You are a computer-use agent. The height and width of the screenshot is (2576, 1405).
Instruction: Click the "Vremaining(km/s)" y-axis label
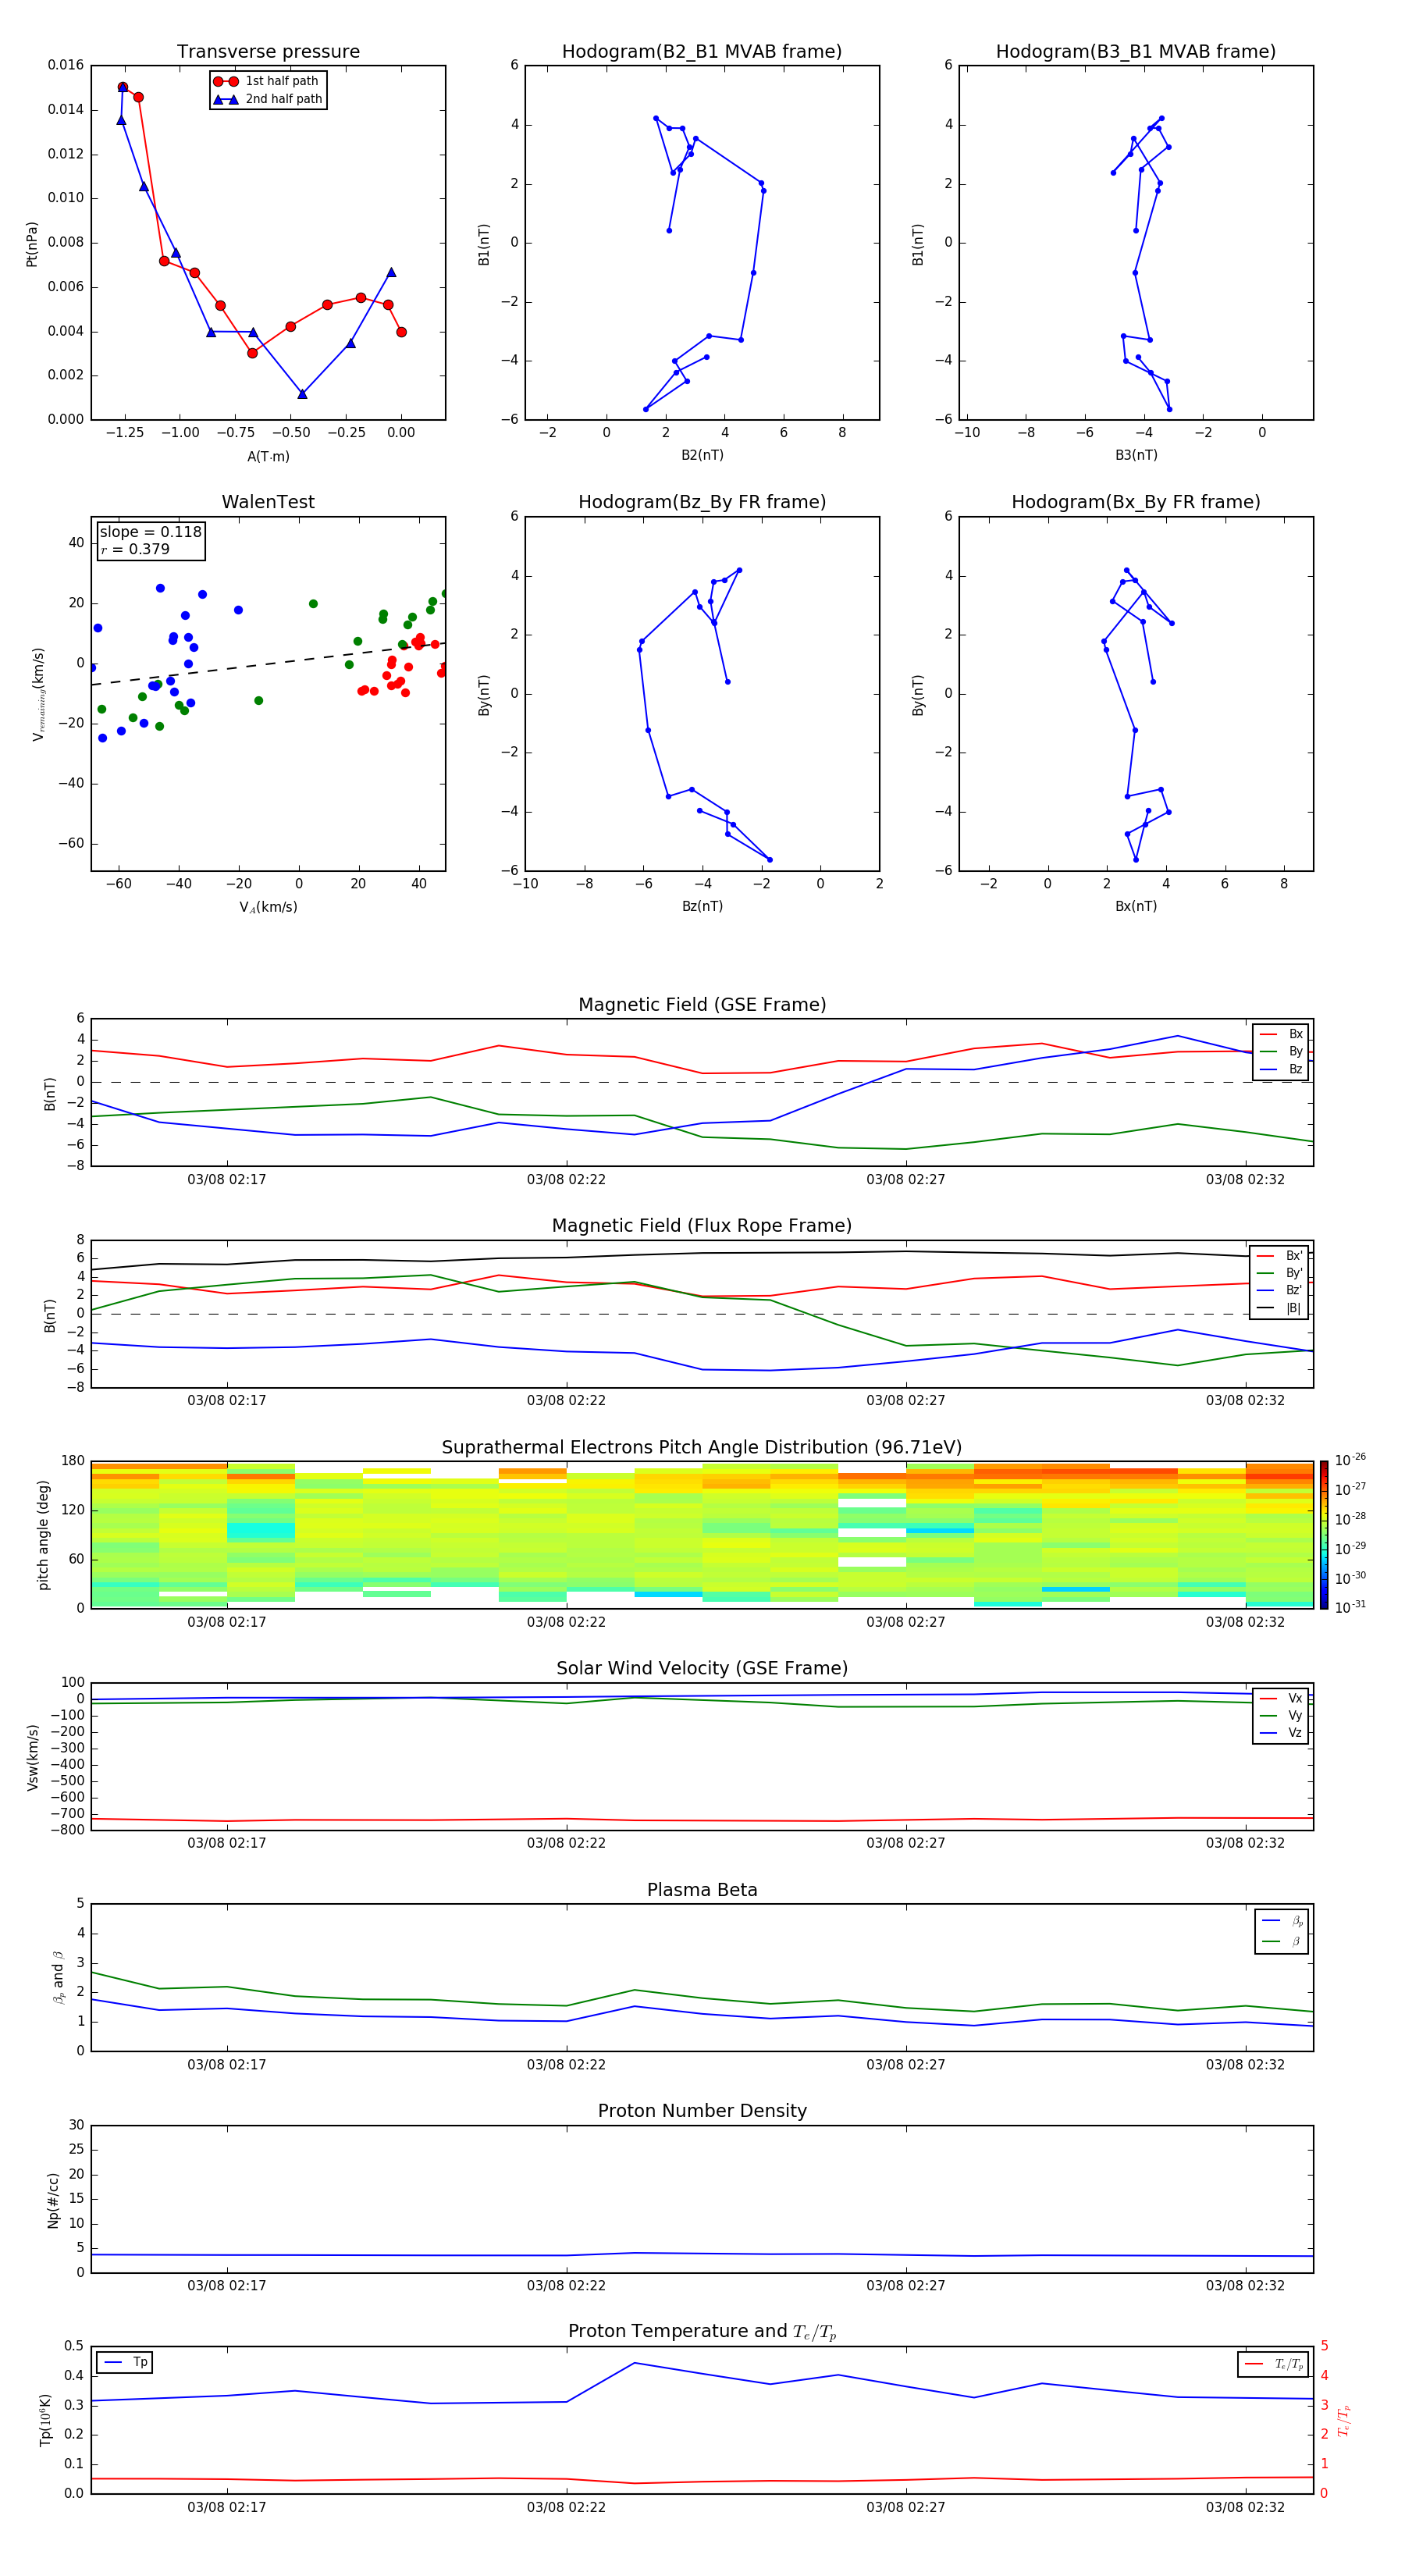pyautogui.click(x=38, y=694)
